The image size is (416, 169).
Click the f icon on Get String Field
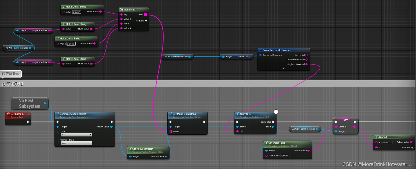tap(267, 143)
